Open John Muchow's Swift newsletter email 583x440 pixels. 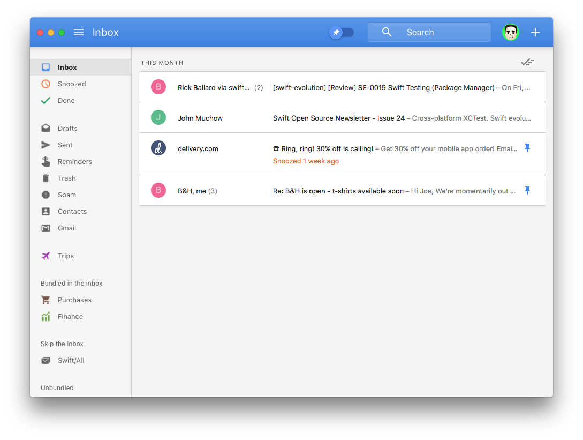tap(342, 117)
